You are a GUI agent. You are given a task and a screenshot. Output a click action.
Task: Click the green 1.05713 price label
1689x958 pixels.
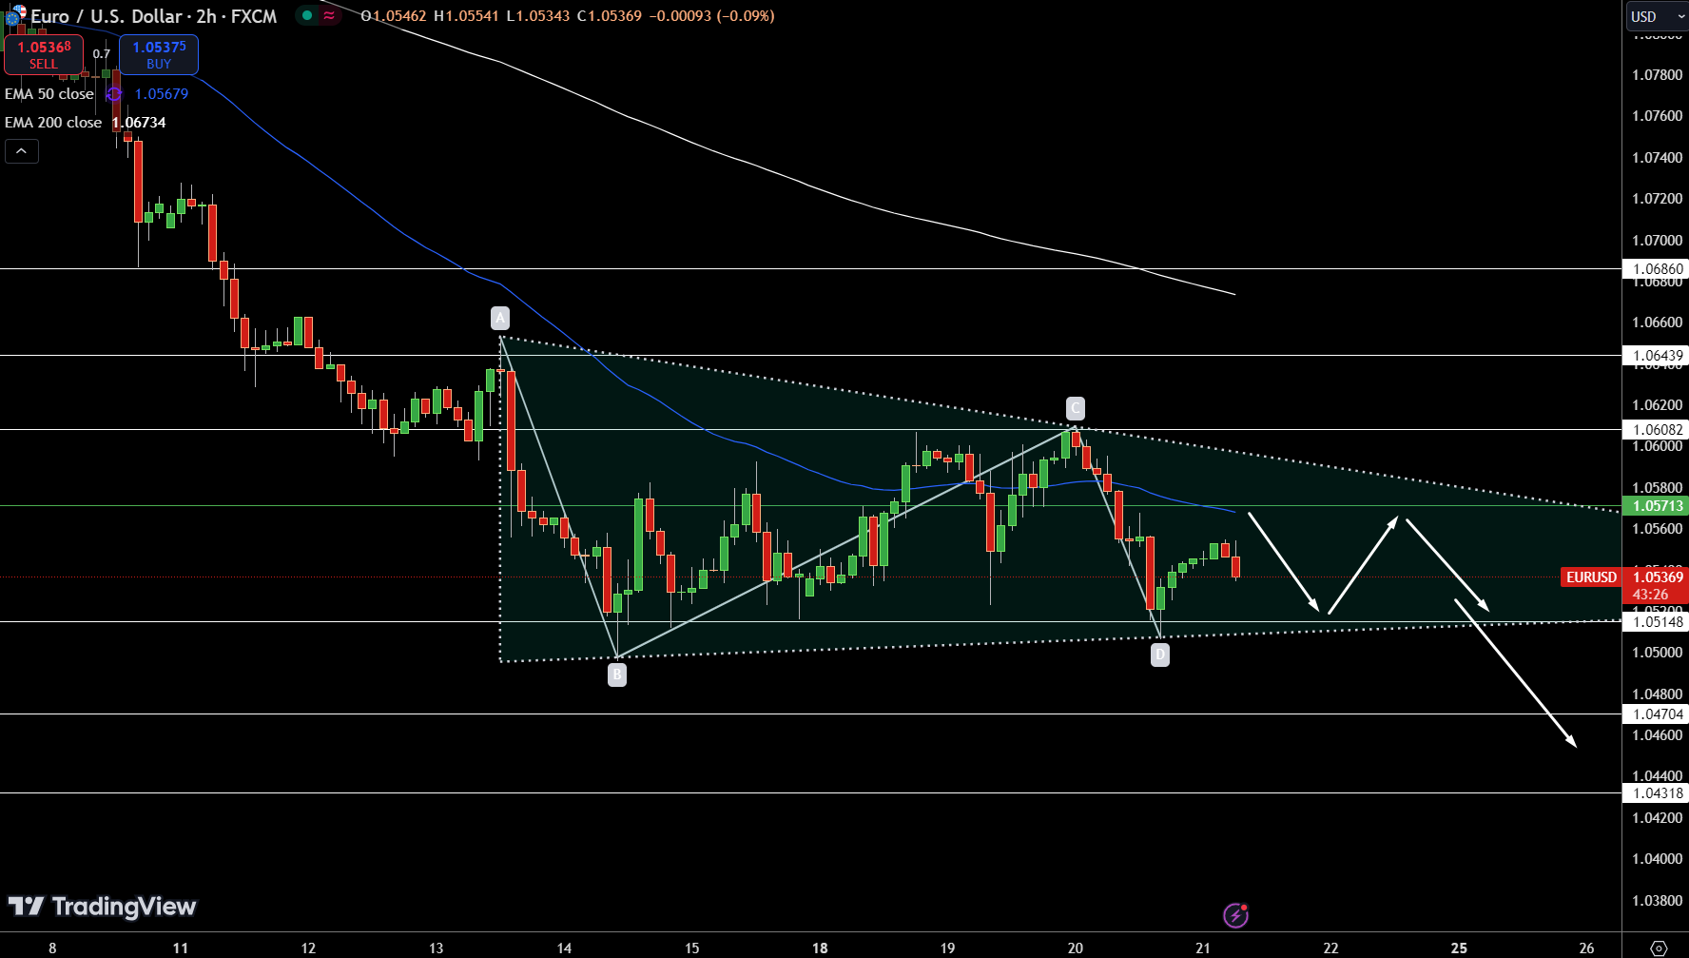click(x=1656, y=506)
